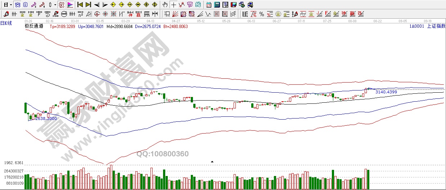Click the 日K线 chart label
This screenshot has width=446, height=190.
click(x=6, y=23)
